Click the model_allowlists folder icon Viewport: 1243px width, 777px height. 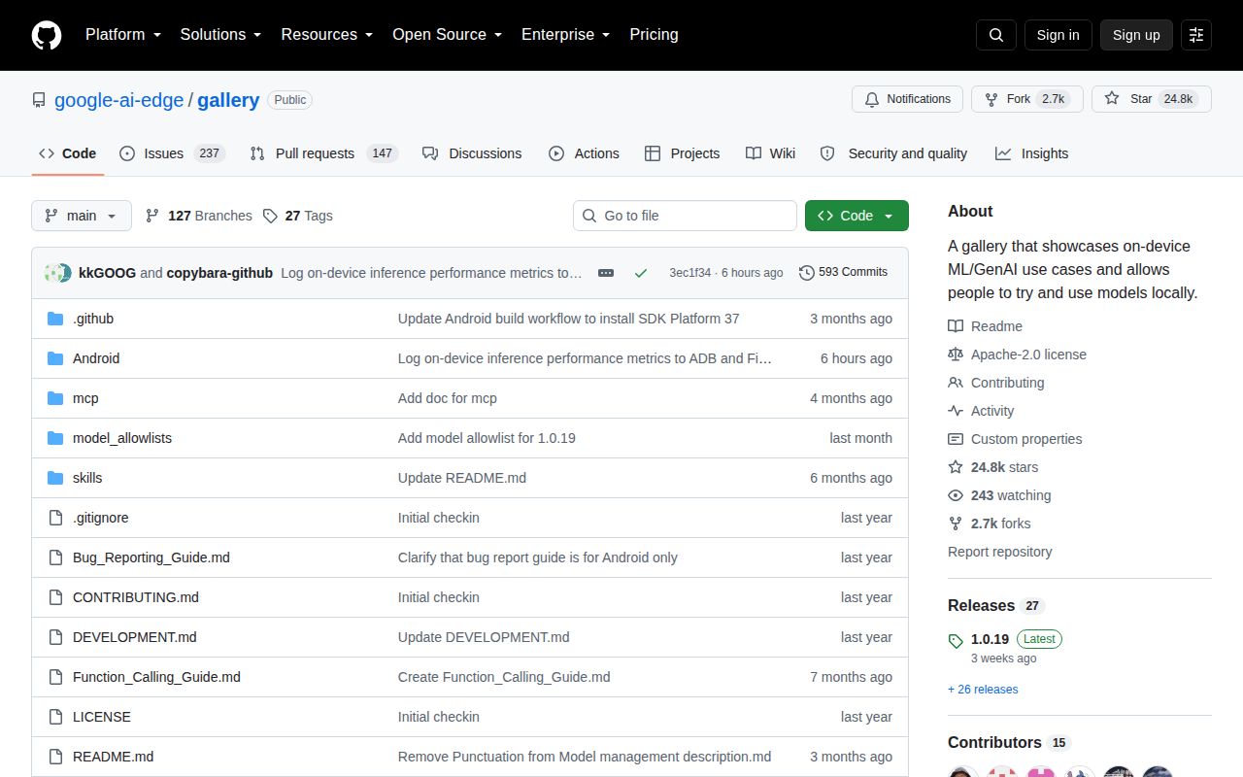click(x=55, y=438)
